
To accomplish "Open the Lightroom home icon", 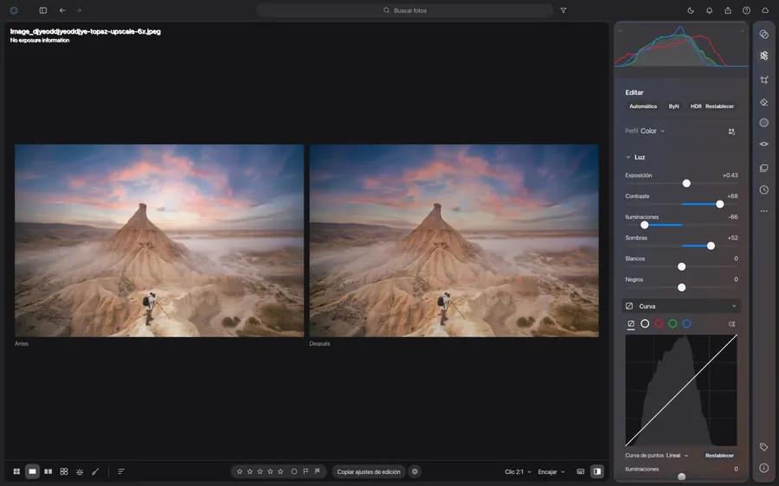I will [x=14, y=10].
